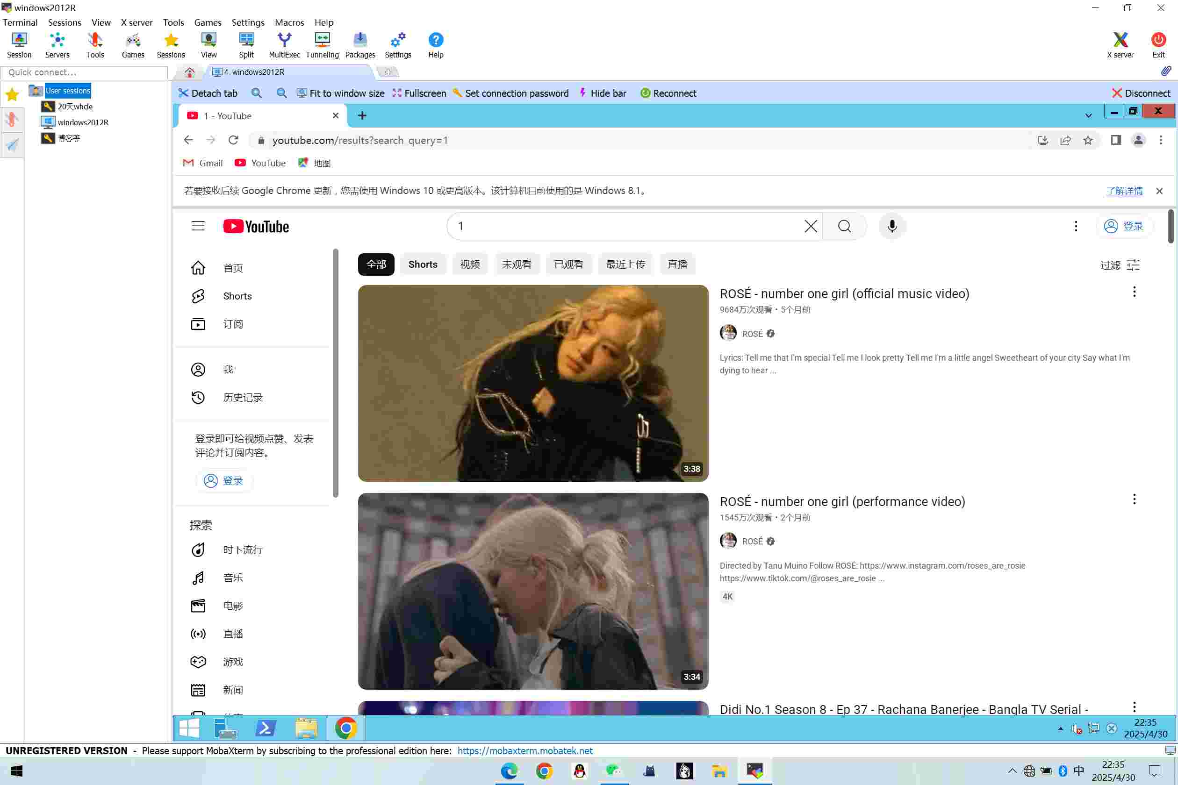
Task: Open options menu for first ROSÉ video
Action: (1134, 292)
